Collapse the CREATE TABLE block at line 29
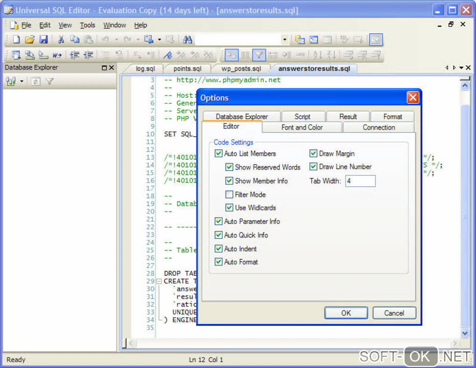Viewport: 476px width, 368px height. pyautogui.click(x=159, y=281)
